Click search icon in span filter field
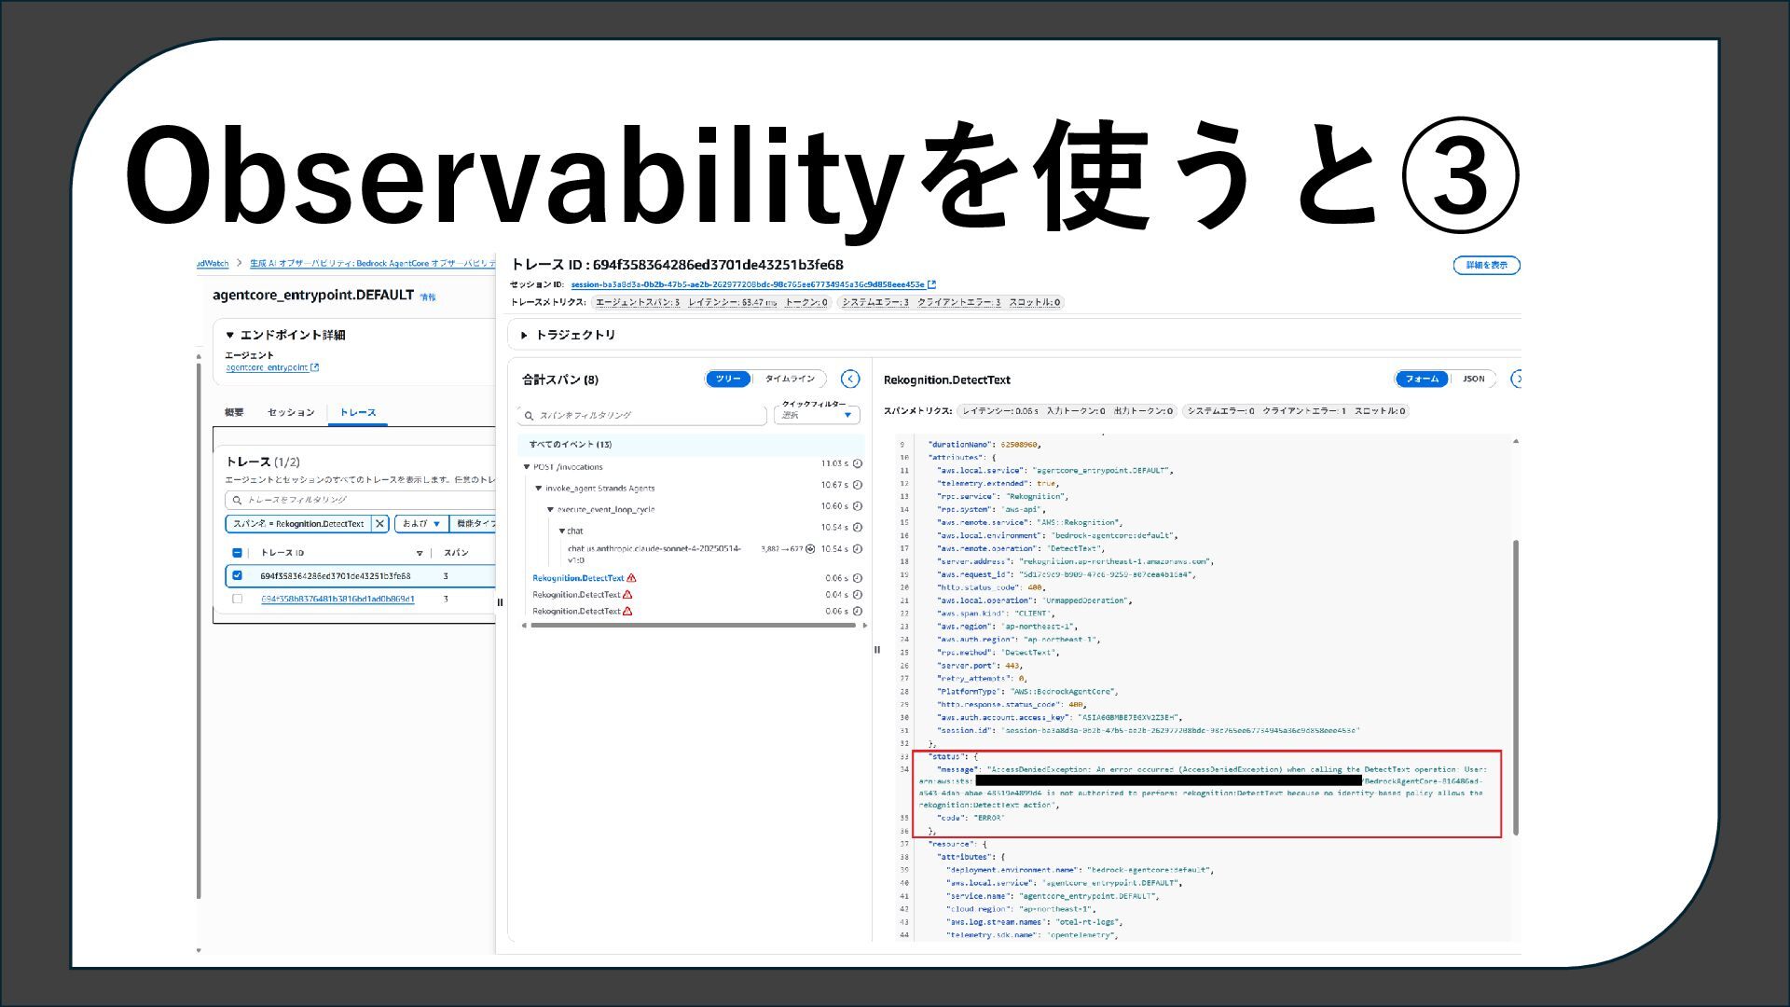This screenshot has width=1790, height=1007. pos(530,416)
